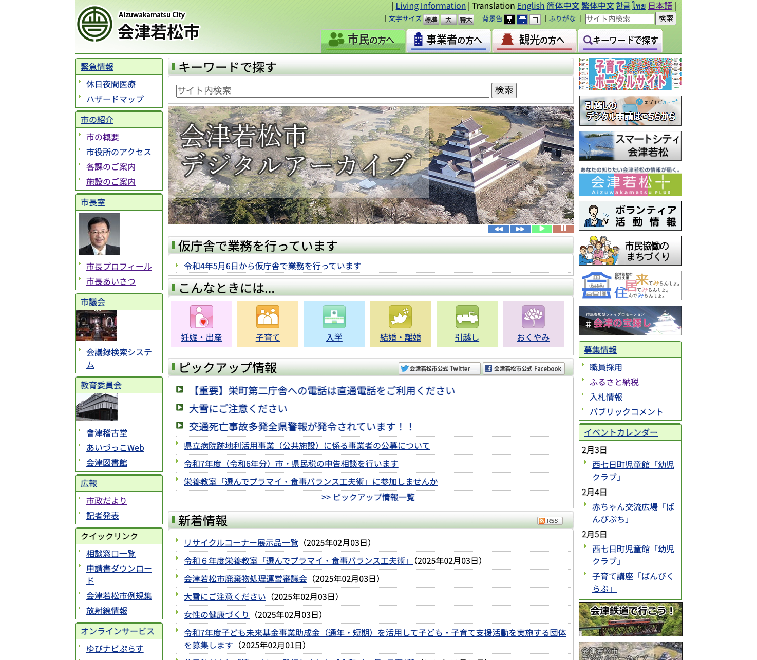Open the 市民協働のまちづくり banner
This screenshot has height=660, width=757.
630,251
